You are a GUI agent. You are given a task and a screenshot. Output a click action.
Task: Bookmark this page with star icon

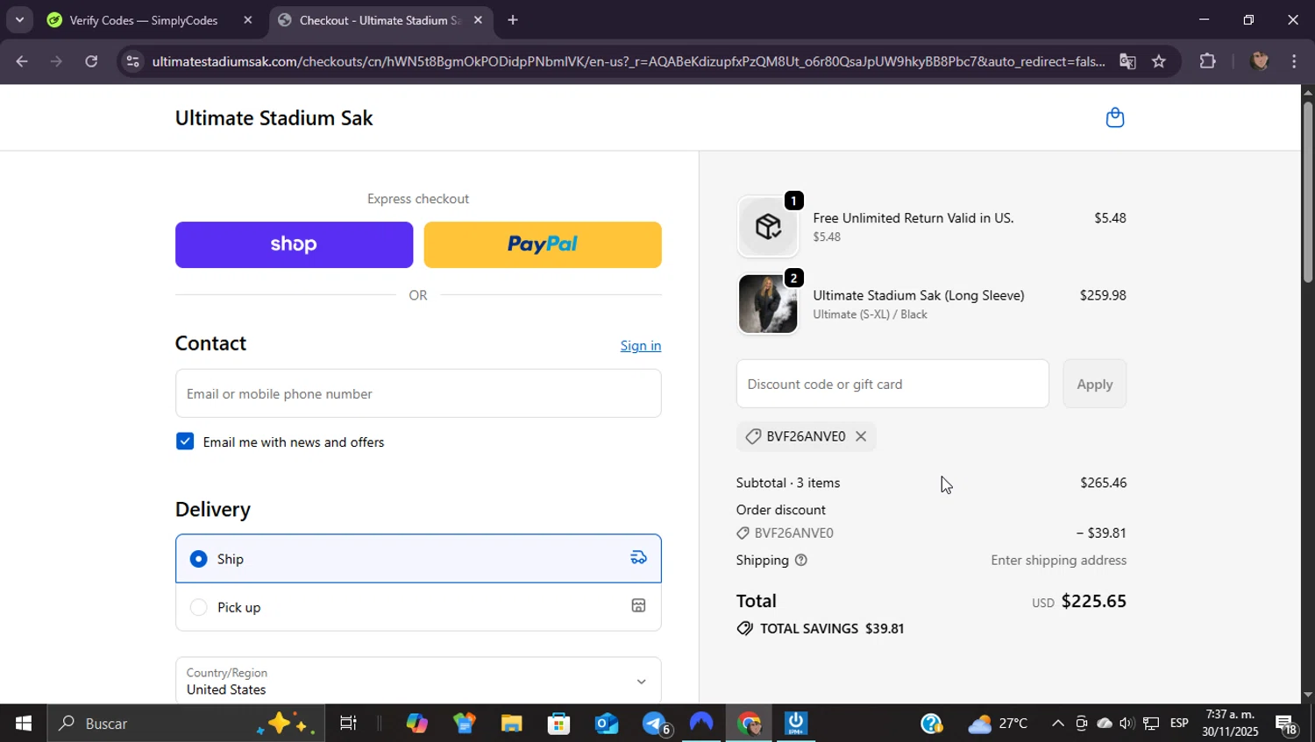[1159, 61]
